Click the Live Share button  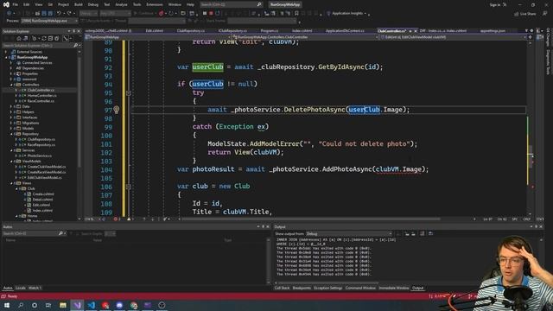coord(524,14)
